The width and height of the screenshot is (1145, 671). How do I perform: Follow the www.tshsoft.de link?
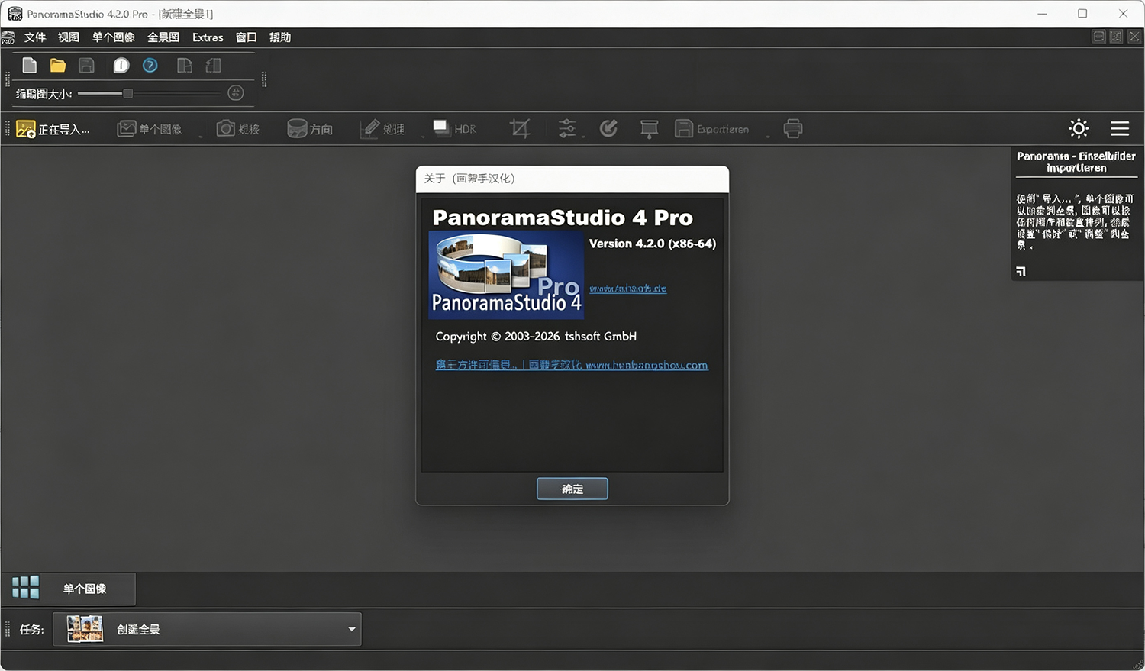(628, 289)
